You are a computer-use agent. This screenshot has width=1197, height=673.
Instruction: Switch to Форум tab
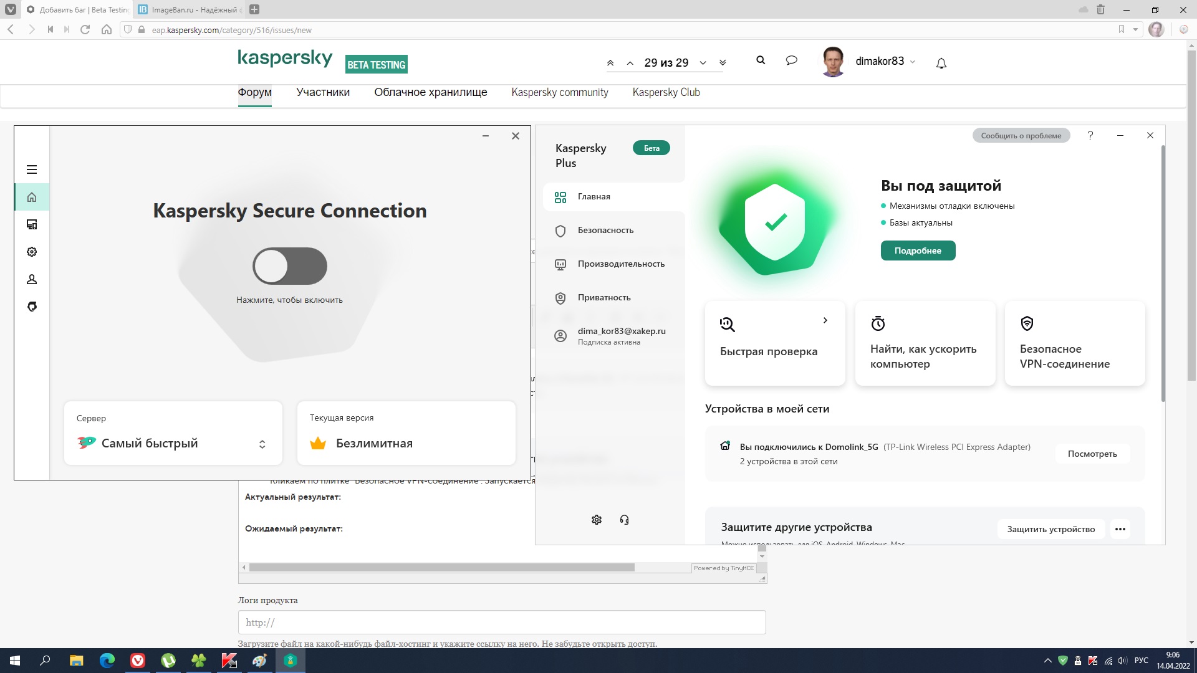pyautogui.click(x=254, y=92)
